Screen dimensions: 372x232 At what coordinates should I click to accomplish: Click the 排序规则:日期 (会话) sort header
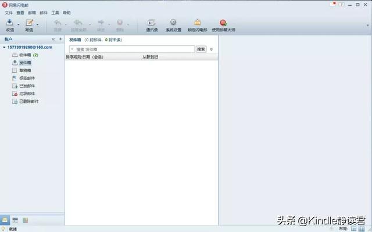[84, 57]
